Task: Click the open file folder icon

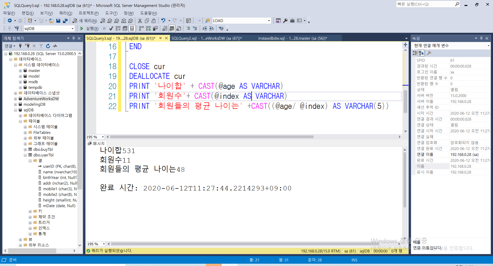Action: pos(51,21)
